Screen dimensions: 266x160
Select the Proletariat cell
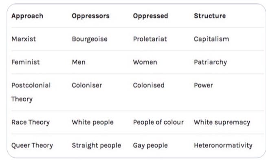point(150,39)
